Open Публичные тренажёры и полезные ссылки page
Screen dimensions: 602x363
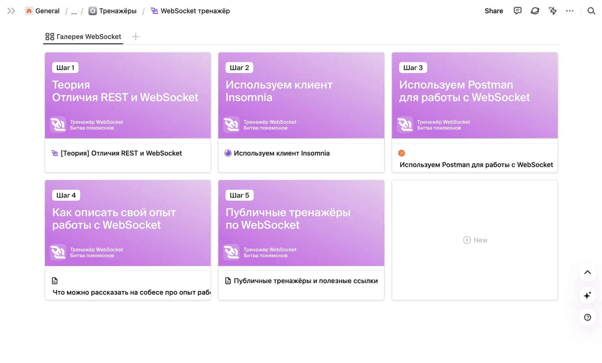point(305,281)
